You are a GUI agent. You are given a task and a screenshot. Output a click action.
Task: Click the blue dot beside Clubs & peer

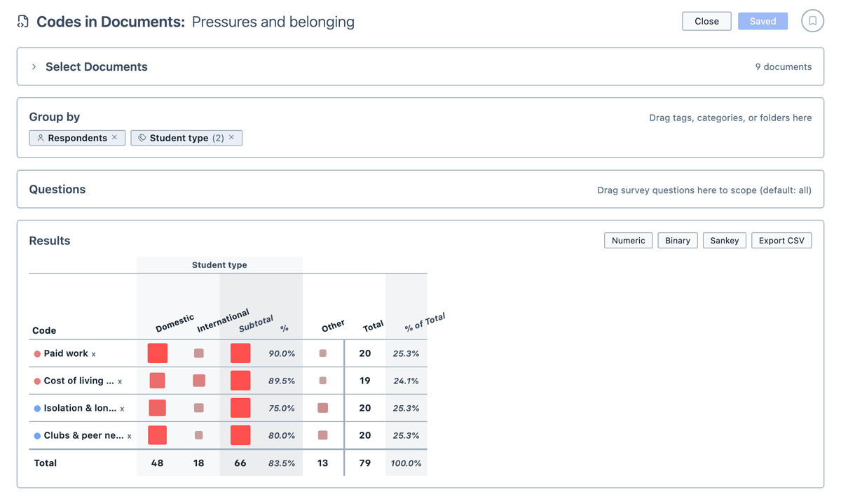tap(37, 436)
